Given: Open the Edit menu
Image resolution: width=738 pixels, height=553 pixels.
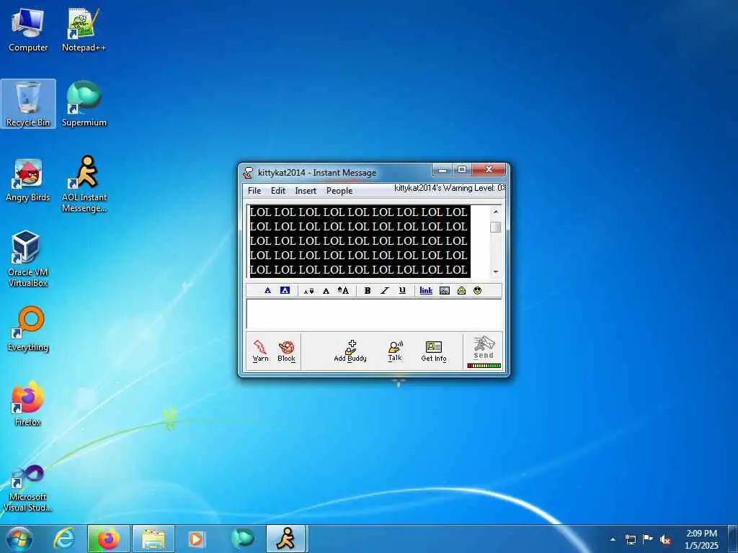Looking at the screenshot, I should [x=277, y=190].
